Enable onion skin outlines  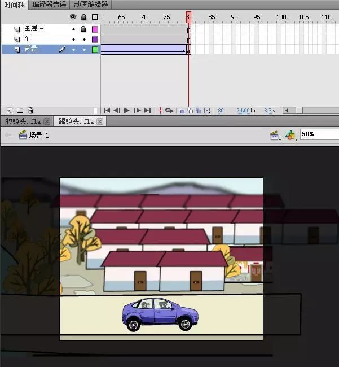pos(190,111)
